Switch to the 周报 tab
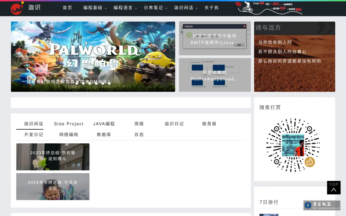Image resolution: width=346 pixels, height=216 pixels. (139, 124)
